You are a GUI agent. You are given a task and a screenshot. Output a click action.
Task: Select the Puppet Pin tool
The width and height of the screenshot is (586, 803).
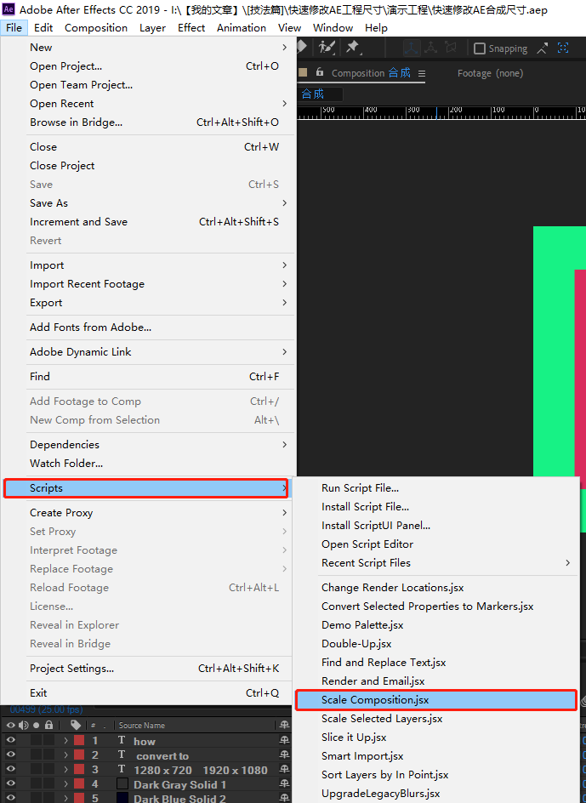click(x=353, y=48)
